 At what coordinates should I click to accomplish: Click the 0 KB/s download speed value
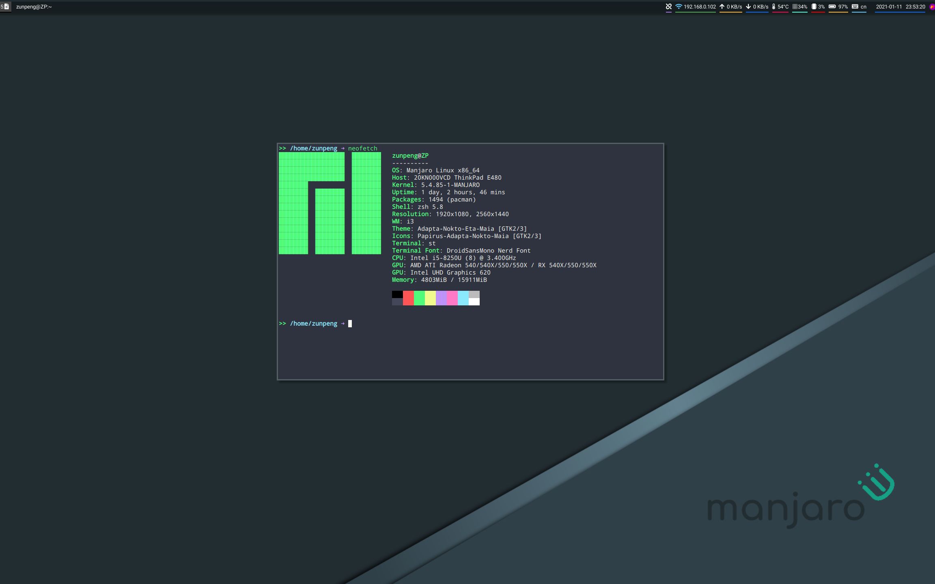[760, 7]
